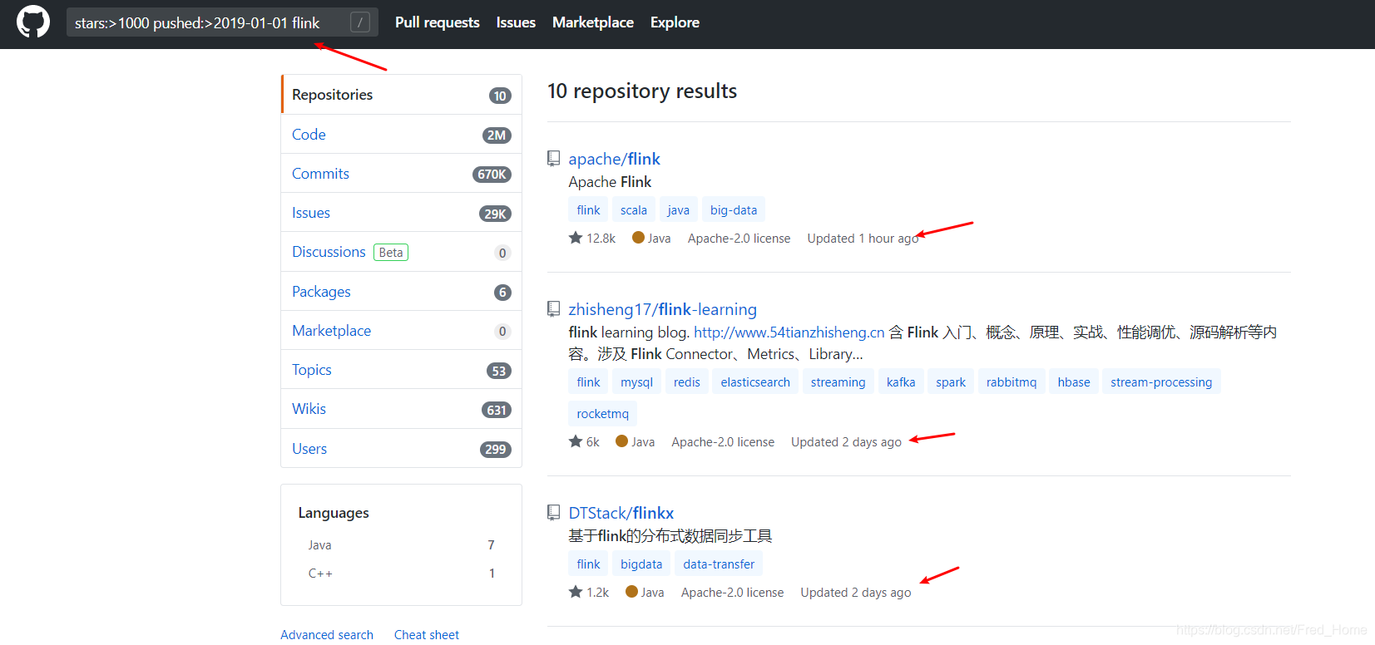Viewport: 1375px width, 645px height.
Task: Filter results by C++ language
Action: tap(402, 574)
